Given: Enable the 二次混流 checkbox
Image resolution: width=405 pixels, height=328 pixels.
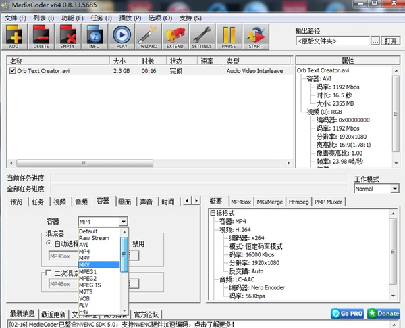Looking at the screenshot, I should tap(49, 273).
